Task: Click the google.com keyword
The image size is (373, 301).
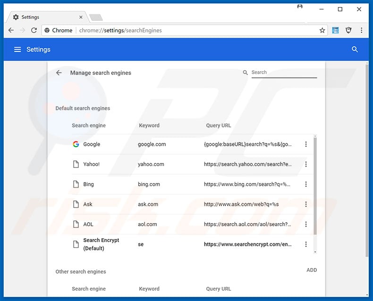Action: pyautogui.click(x=152, y=144)
